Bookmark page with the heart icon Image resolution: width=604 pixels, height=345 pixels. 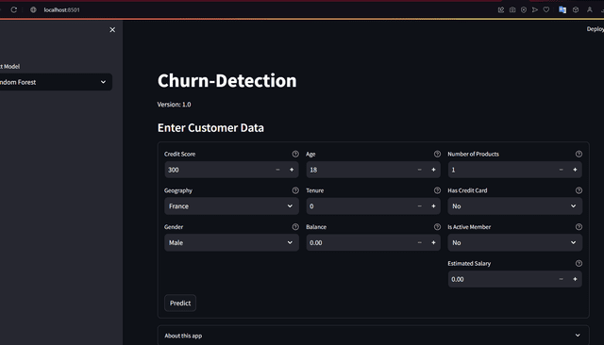(x=546, y=9)
